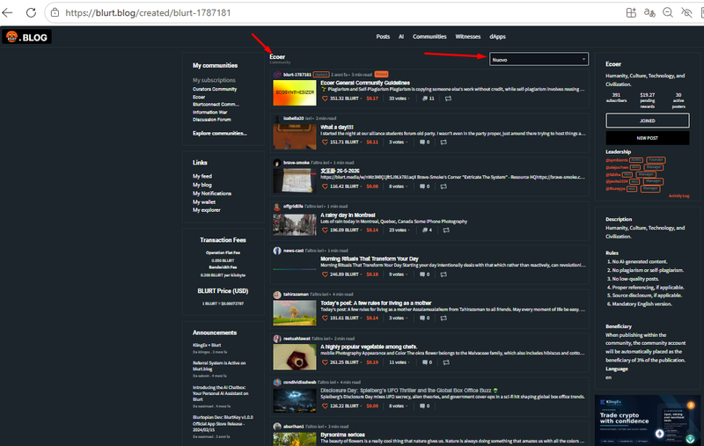Open 'Morning Rituals That Transform Your Day' title

point(369,259)
